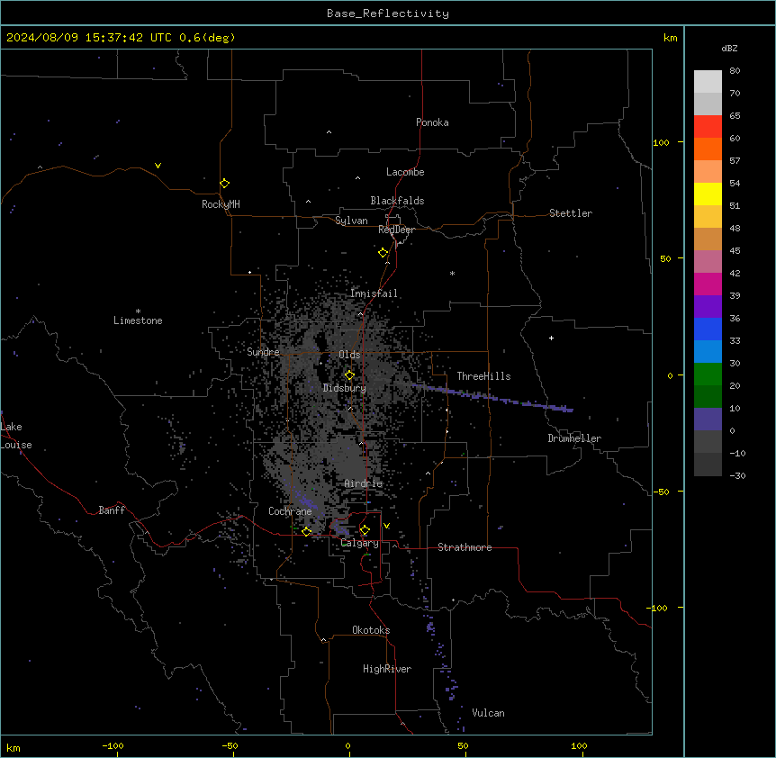
Task: Click the red 65 dBZ color swatch
Action: tap(708, 126)
